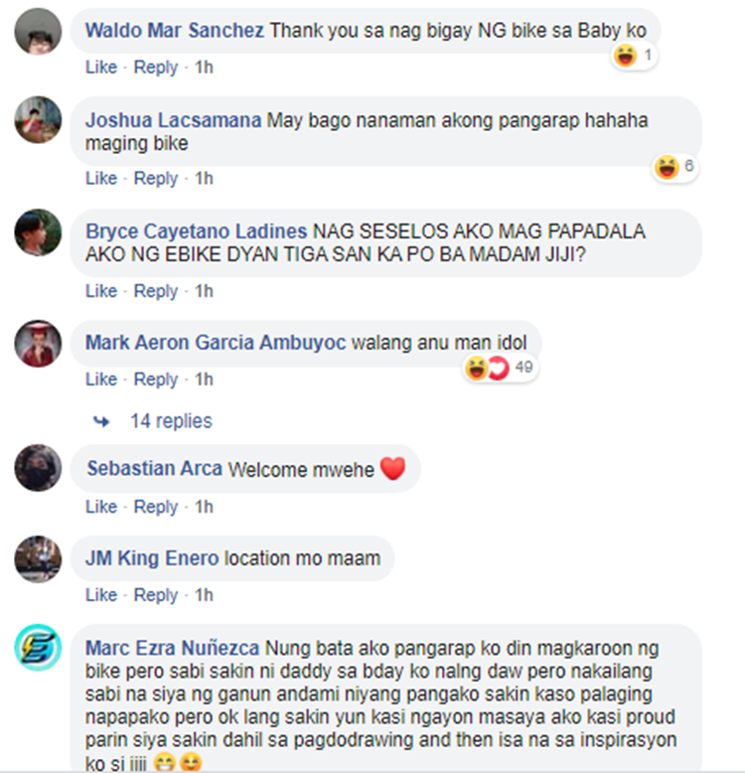The height and width of the screenshot is (773, 745).
Task: Expand the 14 replies thread
Action: 171,421
